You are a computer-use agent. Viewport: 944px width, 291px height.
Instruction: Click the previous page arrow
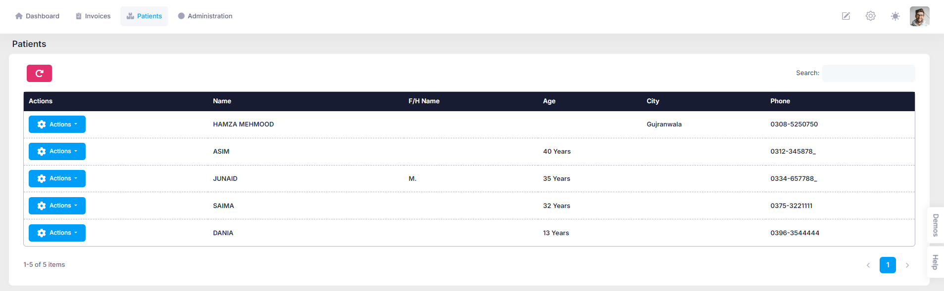click(x=868, y=265)
